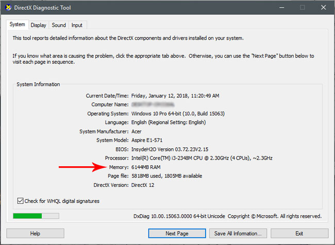Click the InsydeH2O BIOS version text
The width and height of the screenshot is (335, 245).
tap(170, 149)
